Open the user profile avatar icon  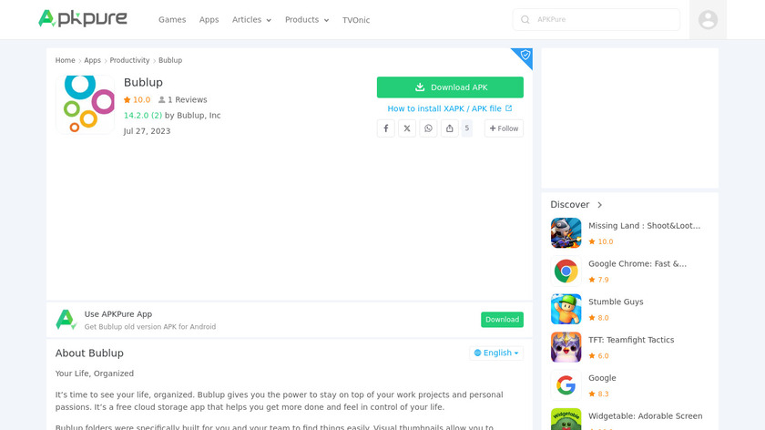point(708,19)
